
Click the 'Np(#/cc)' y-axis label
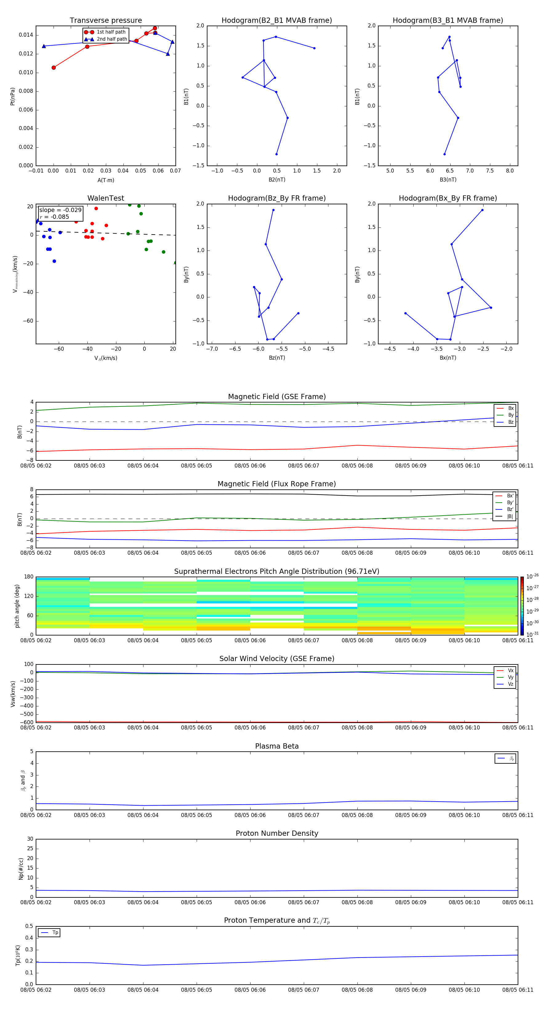(x=21, y=868)
